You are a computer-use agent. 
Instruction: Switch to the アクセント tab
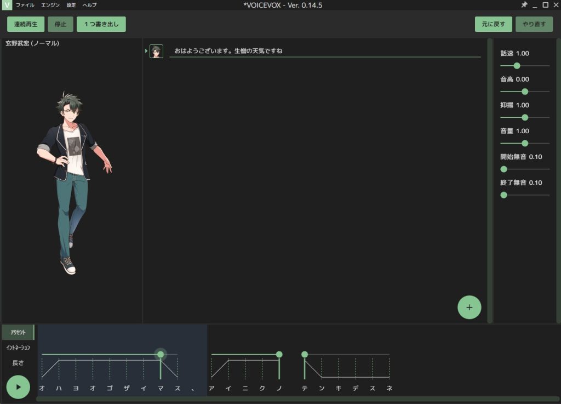18,332
